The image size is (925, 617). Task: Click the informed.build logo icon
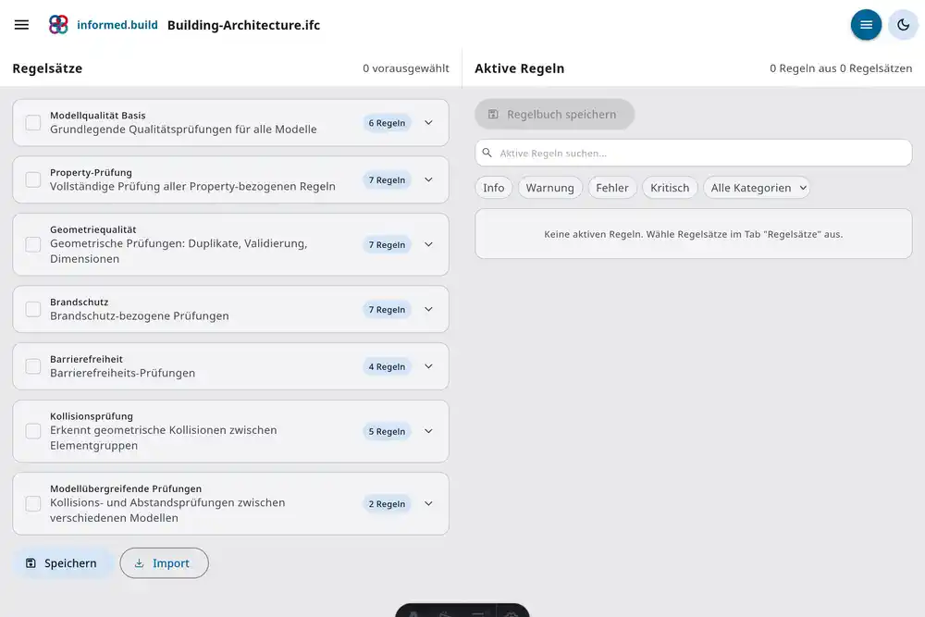[x=58, y=25]
